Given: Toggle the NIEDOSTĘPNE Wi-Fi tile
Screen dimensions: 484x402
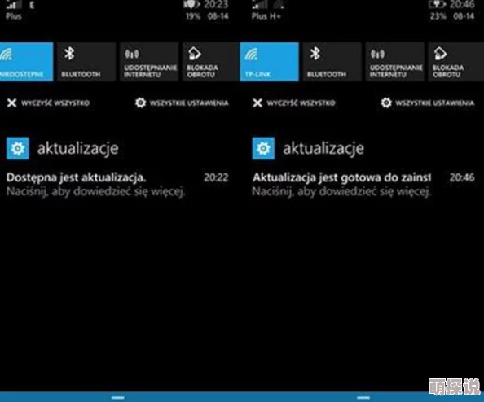Looking at the screenshot, I should tap(27, 62).
